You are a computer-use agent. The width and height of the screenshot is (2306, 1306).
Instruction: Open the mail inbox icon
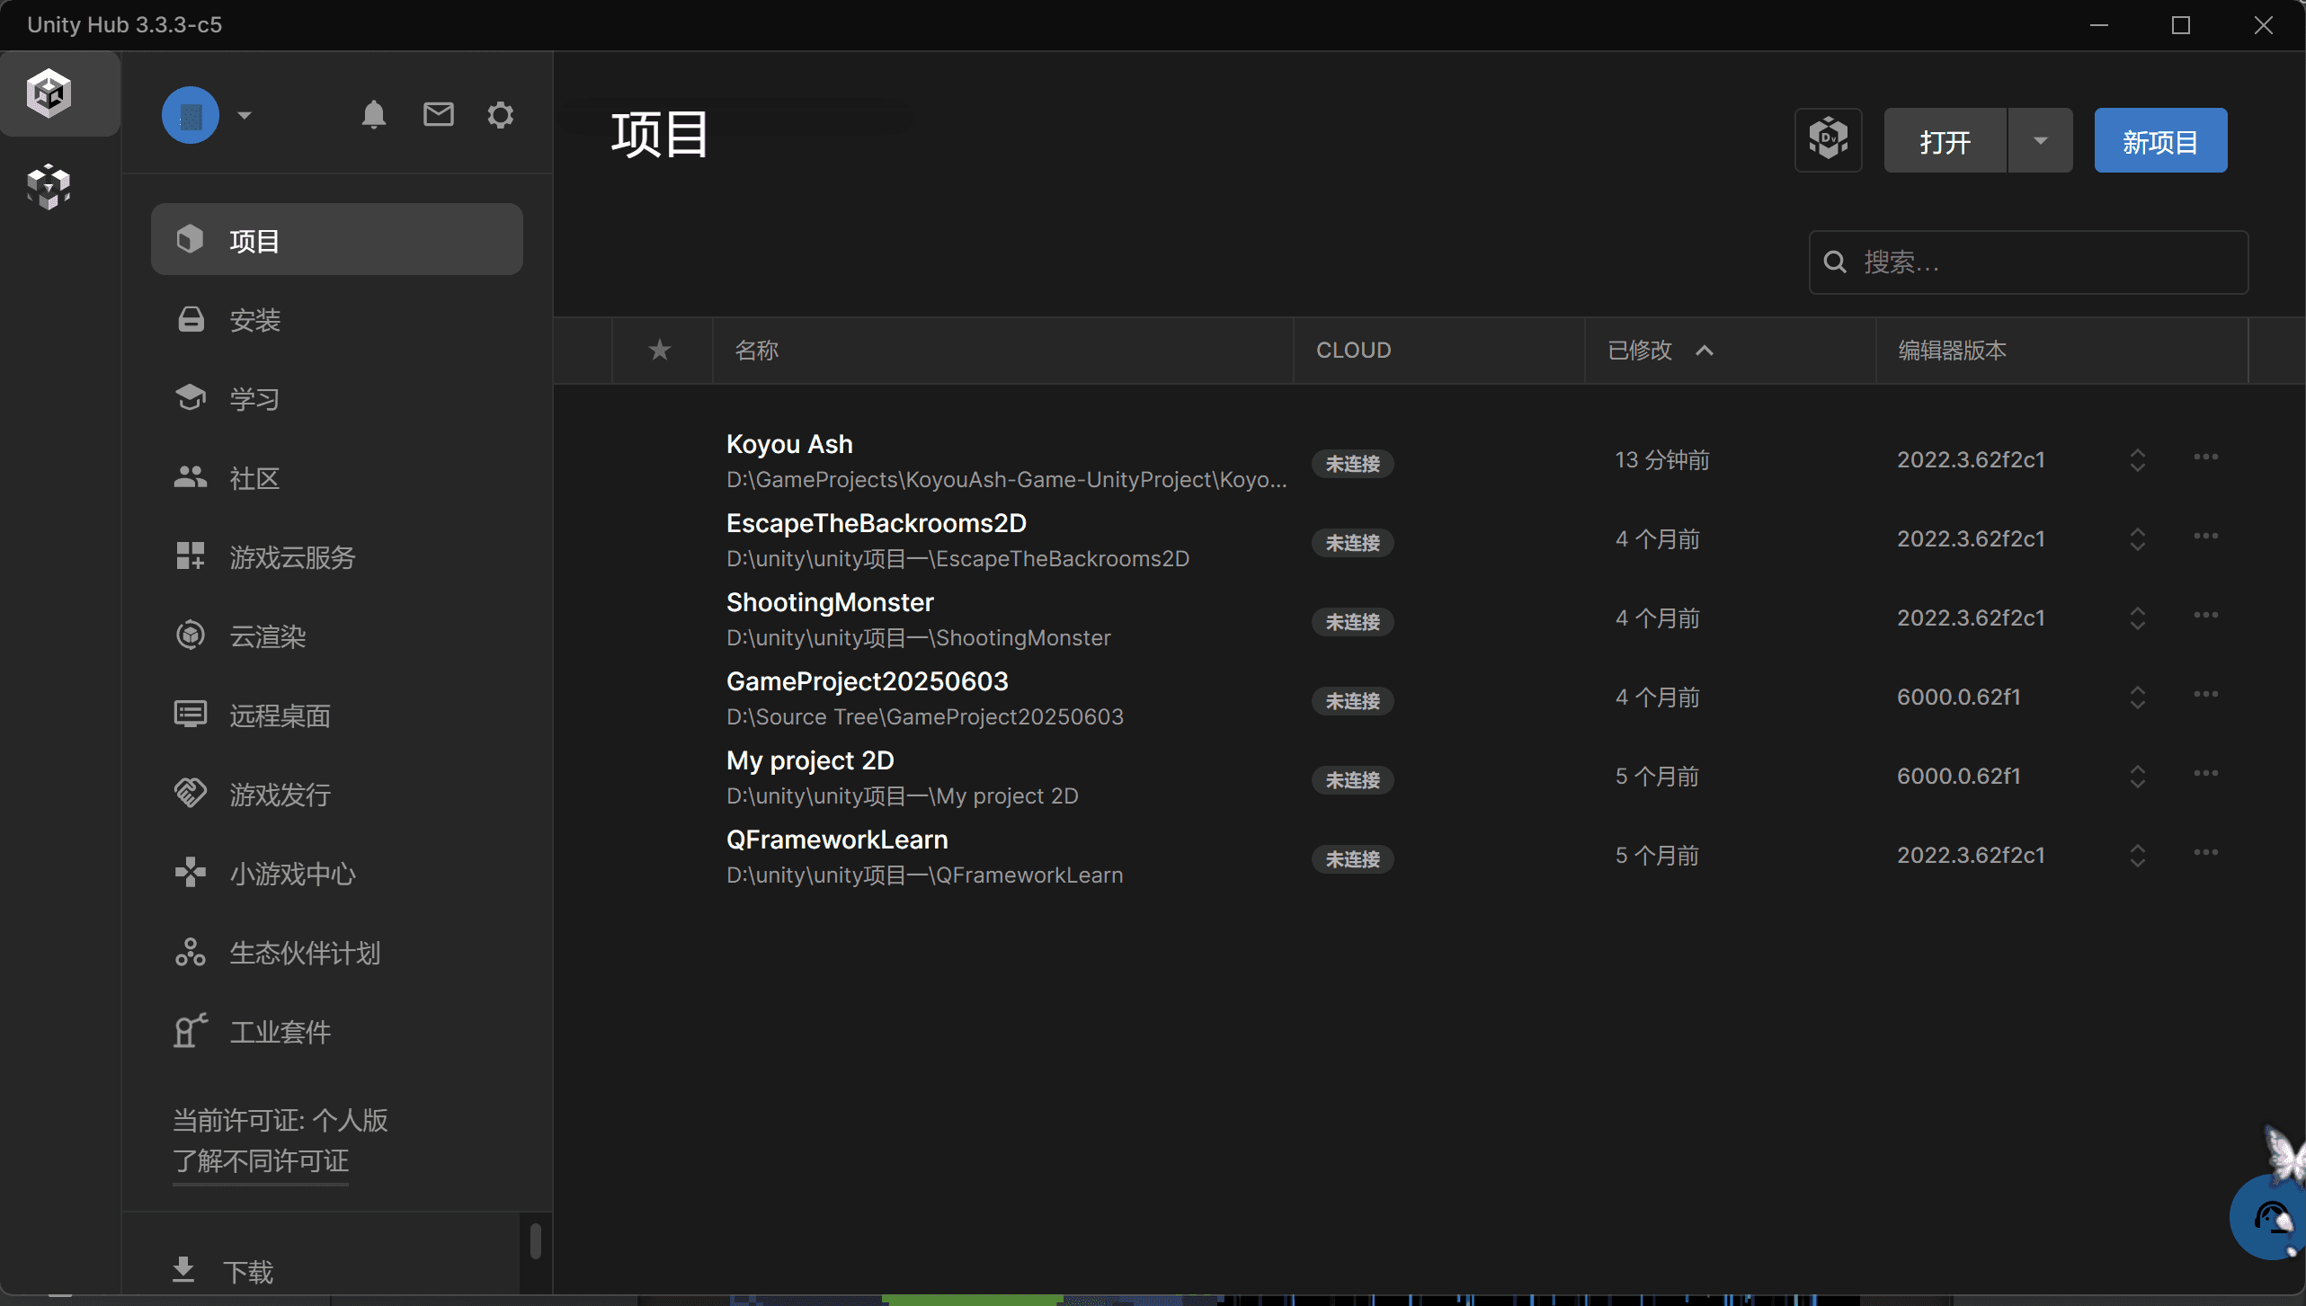tap(439, 114)
